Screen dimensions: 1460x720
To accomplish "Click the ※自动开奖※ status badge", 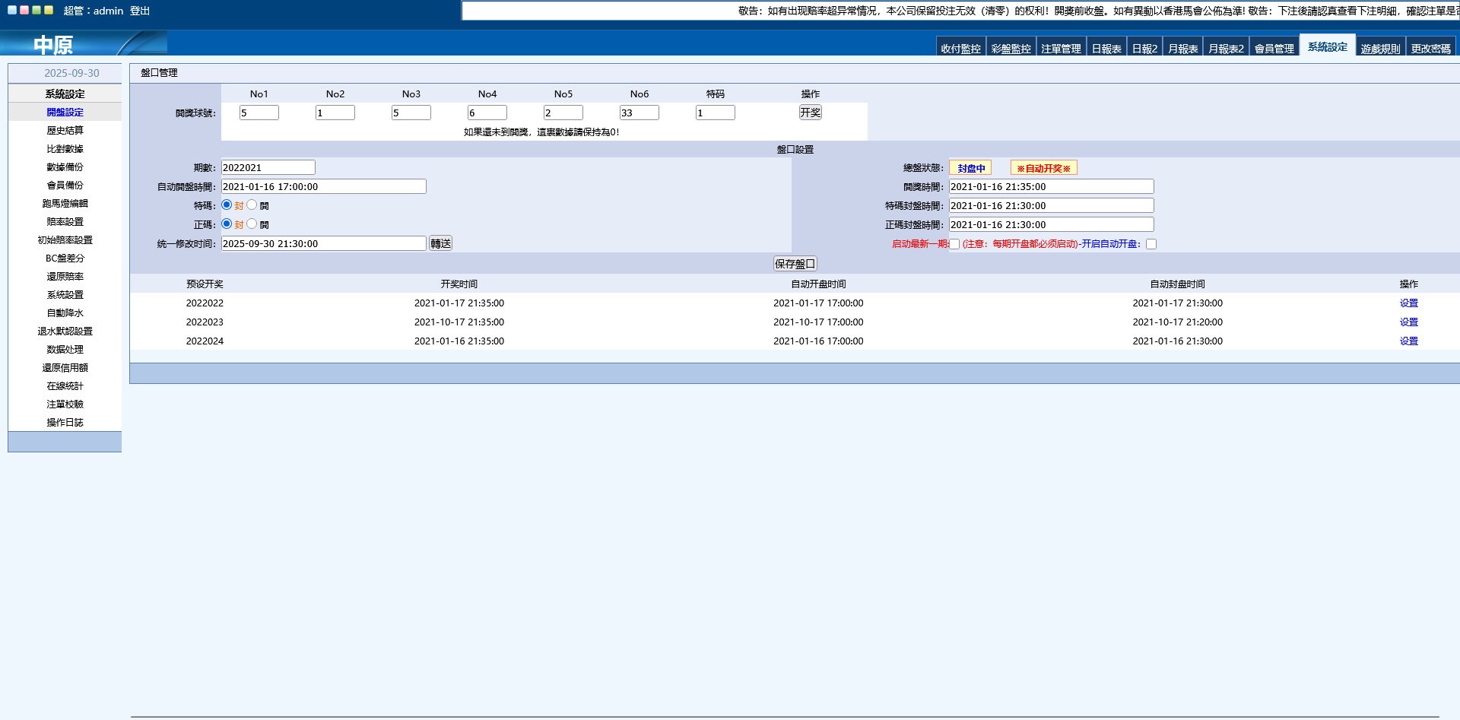I will coord(1043,168).
